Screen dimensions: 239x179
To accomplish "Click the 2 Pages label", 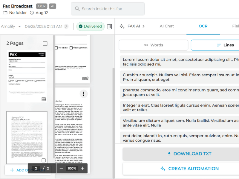I will tap(15, 43).
